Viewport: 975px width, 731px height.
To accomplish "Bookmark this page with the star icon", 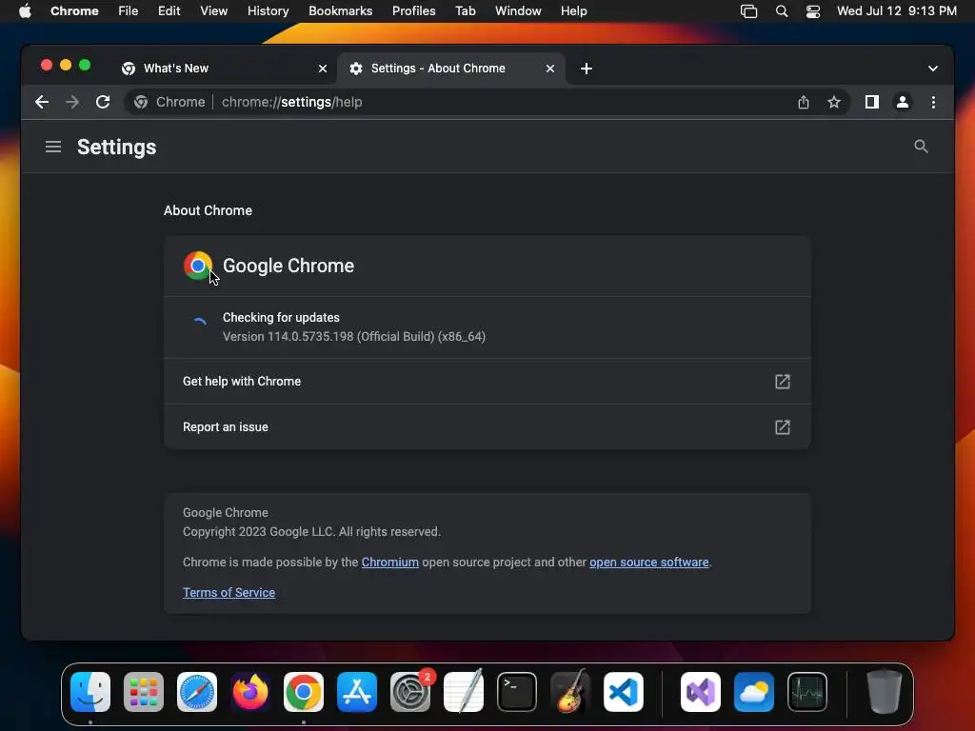I will (x=834, y=102).
